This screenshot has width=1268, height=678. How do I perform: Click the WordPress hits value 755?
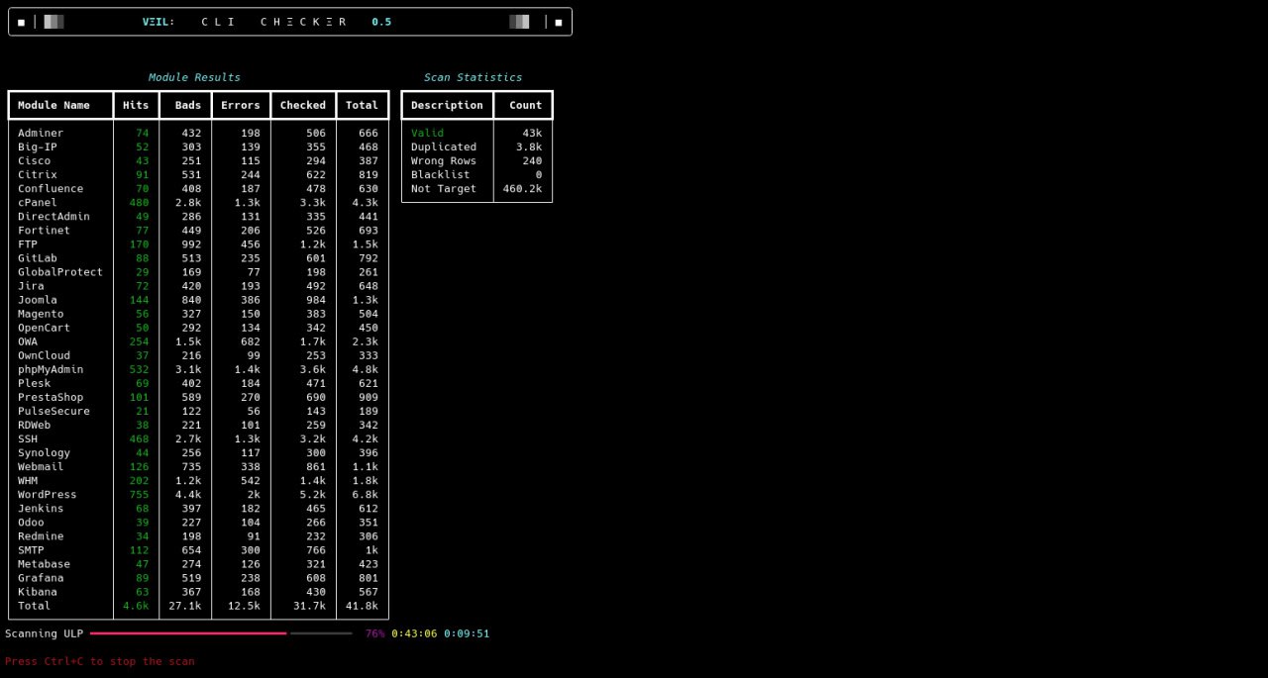tap(139, 493)
